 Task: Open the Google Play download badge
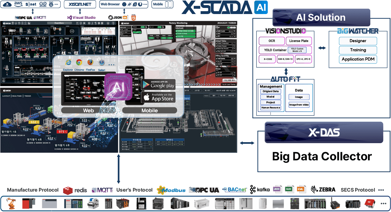(x=158, y=84)
